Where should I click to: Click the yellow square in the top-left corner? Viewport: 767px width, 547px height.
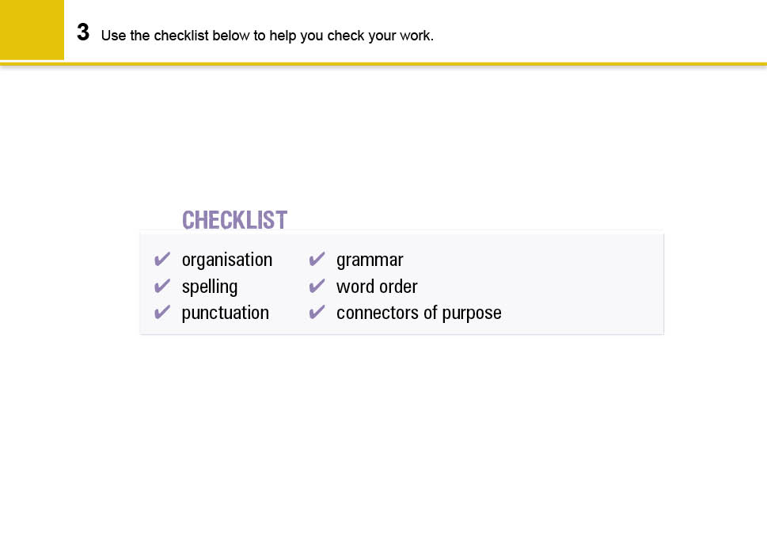point(32,29)
